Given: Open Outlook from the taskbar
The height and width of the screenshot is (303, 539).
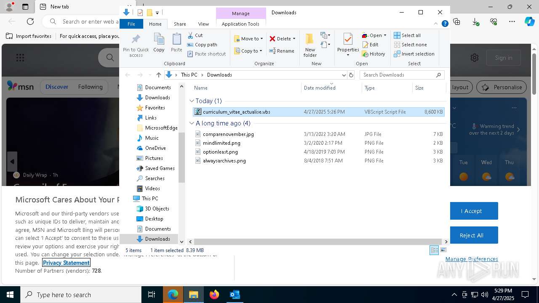Looking at the screenshot, I should [235, 295].
